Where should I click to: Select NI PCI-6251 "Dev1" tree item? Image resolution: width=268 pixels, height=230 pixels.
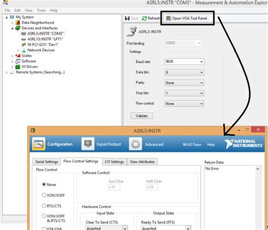[43, 45]
